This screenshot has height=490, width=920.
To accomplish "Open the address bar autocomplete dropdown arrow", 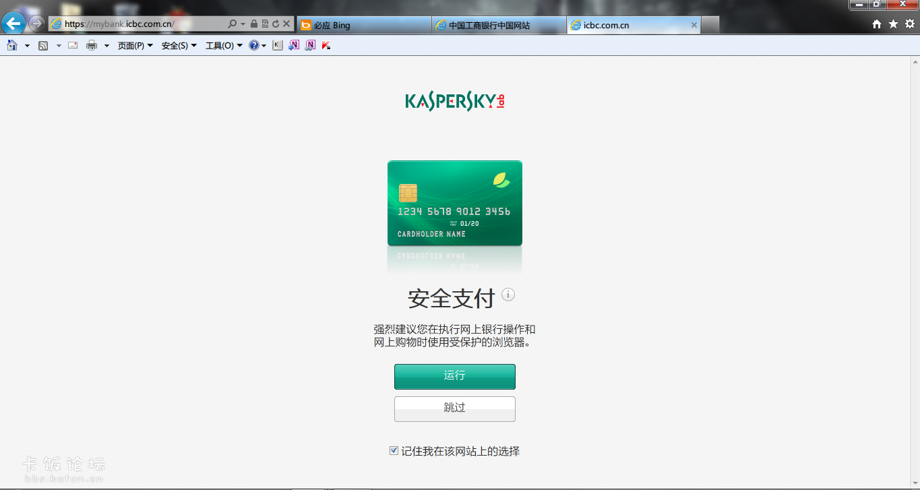I will [243, 24].
